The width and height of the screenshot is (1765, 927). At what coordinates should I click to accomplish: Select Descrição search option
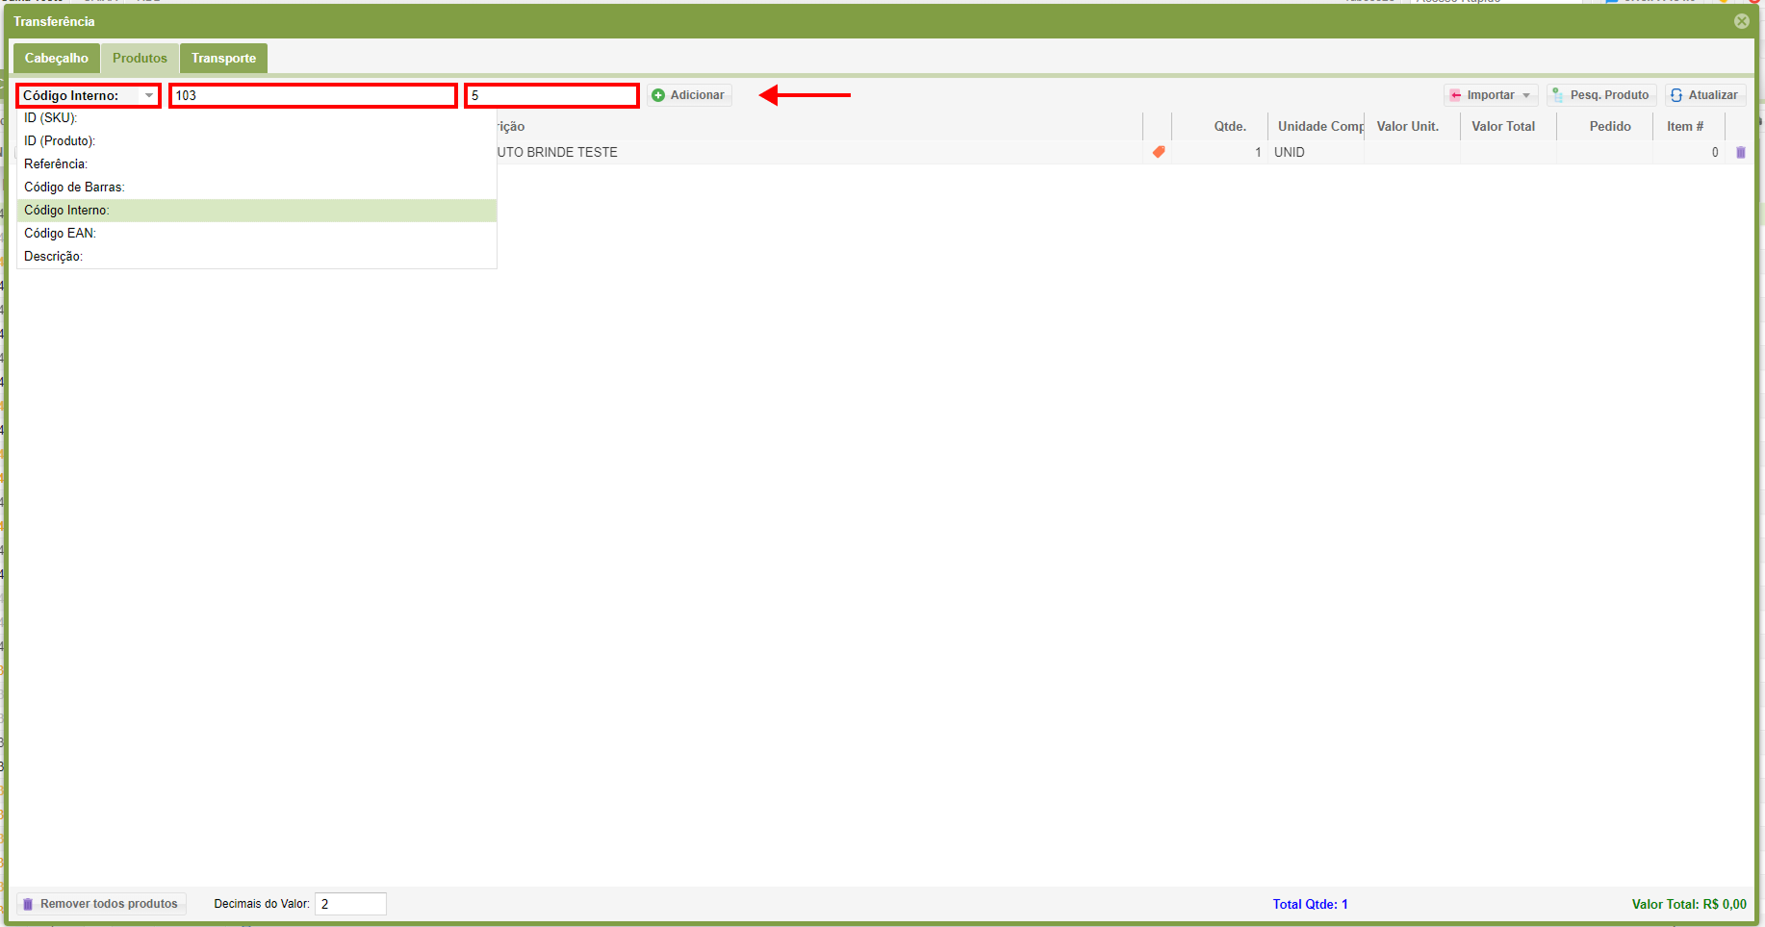pyautogui.click(x=53, y=257)
